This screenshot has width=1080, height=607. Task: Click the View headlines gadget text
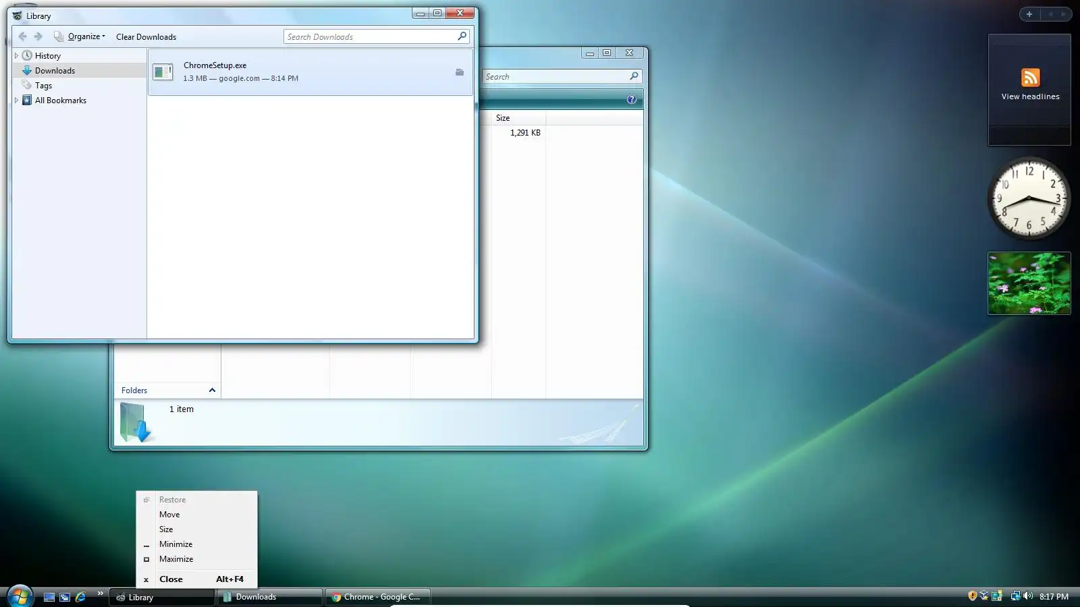pos(1030,96)
